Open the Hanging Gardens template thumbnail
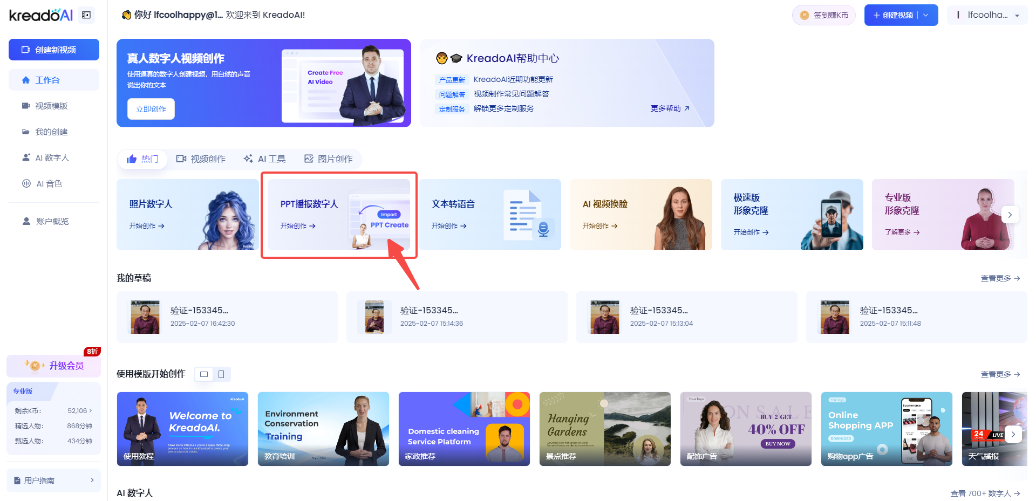 tap(605, 429)
